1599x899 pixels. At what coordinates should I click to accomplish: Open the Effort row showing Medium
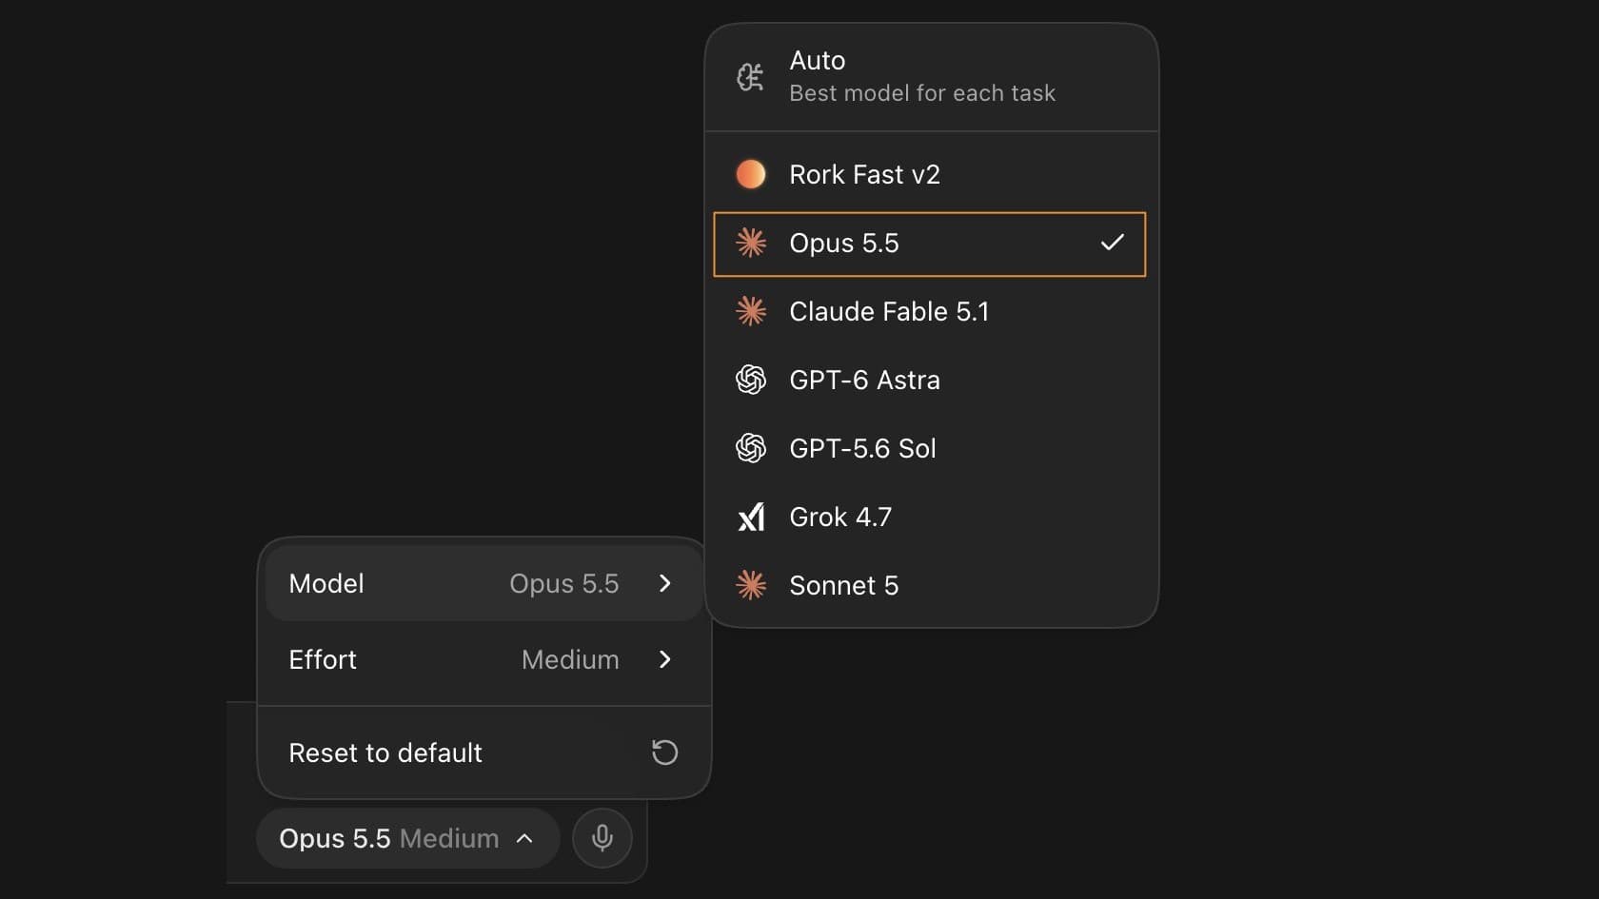tap(484, 659)
